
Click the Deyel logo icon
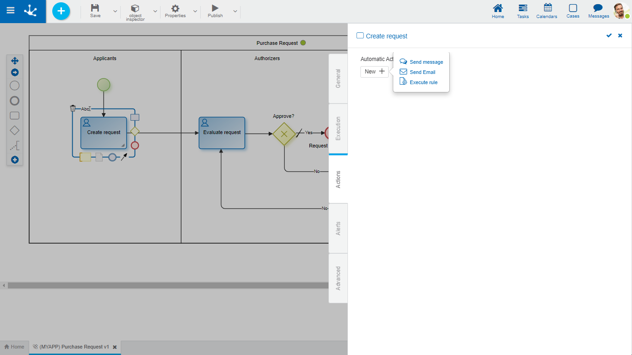pyautogui.click(x=31, y=11)
